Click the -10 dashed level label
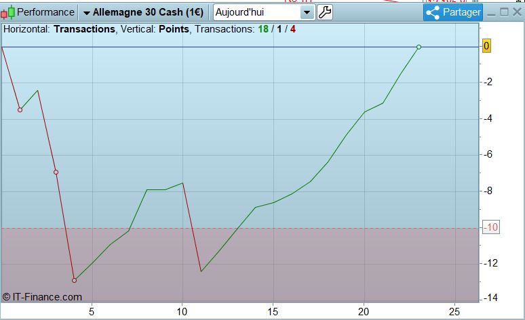Image resolution: width=525 pixels, height=320 pixels. 491,227
